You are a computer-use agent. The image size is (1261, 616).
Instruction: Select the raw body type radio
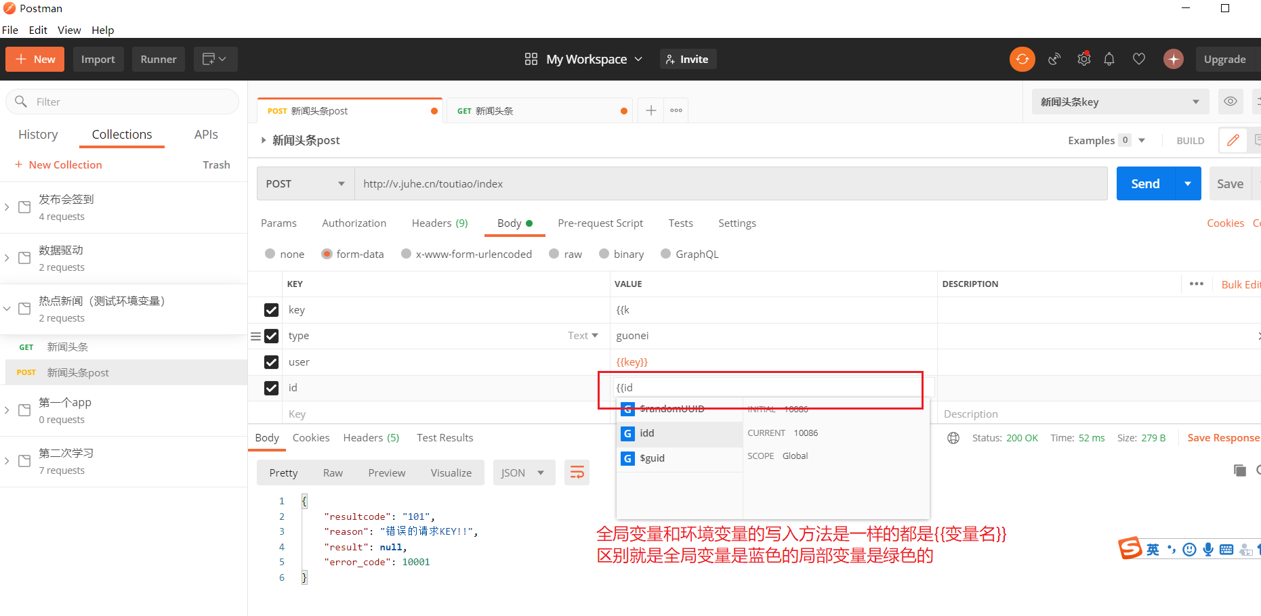(x=554, y=254)
